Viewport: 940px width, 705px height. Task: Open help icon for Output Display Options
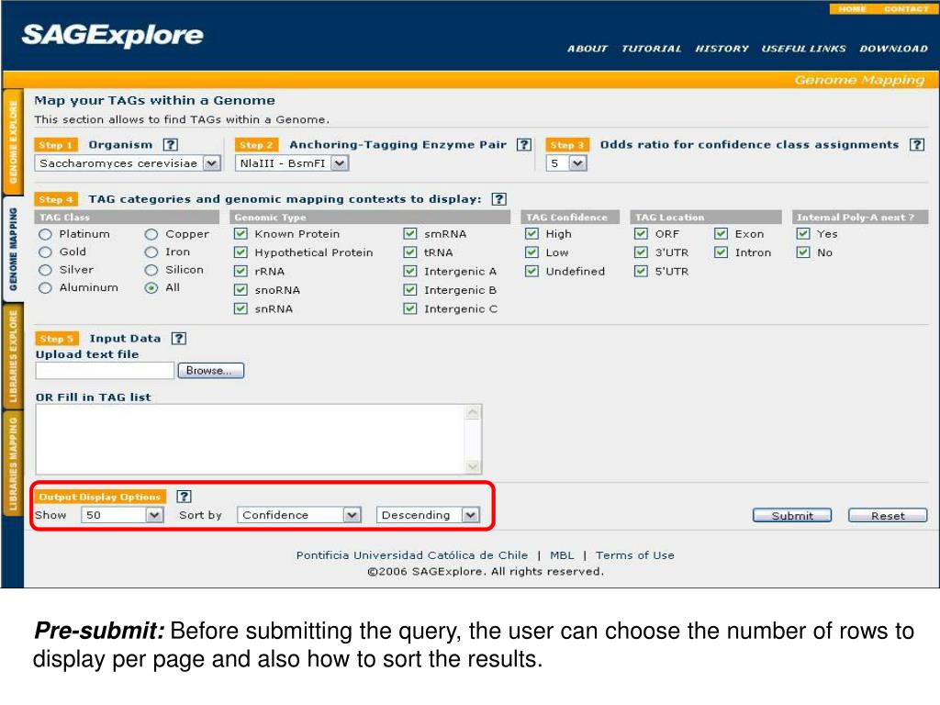click(x=184, y=497)
